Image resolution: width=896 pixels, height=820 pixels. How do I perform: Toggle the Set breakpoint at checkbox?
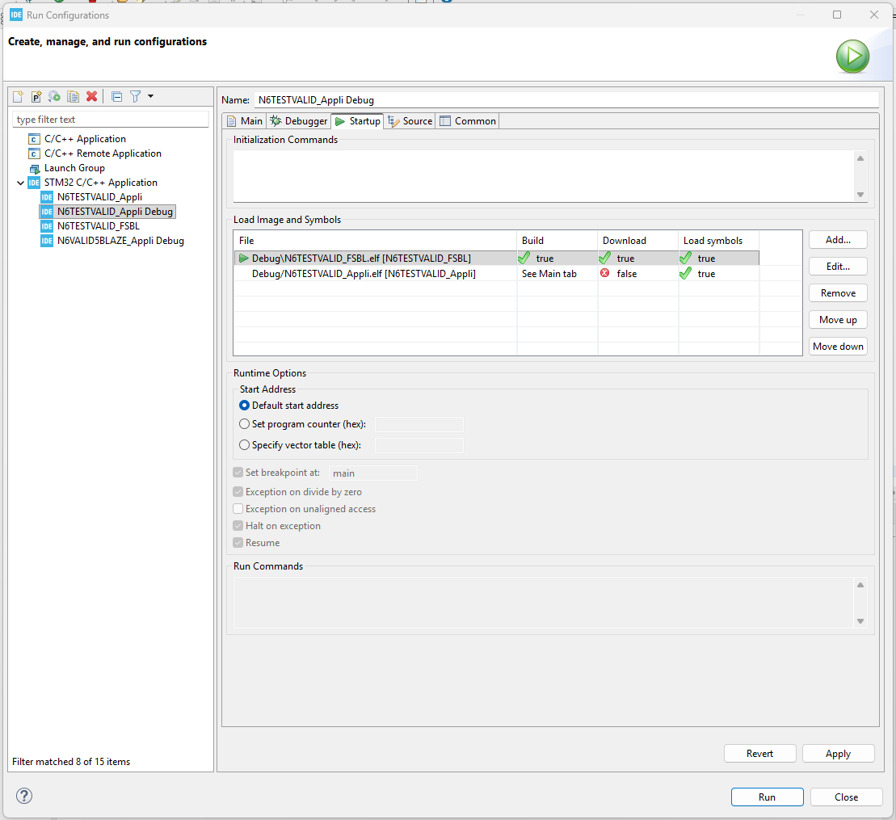tap(238, 473)
